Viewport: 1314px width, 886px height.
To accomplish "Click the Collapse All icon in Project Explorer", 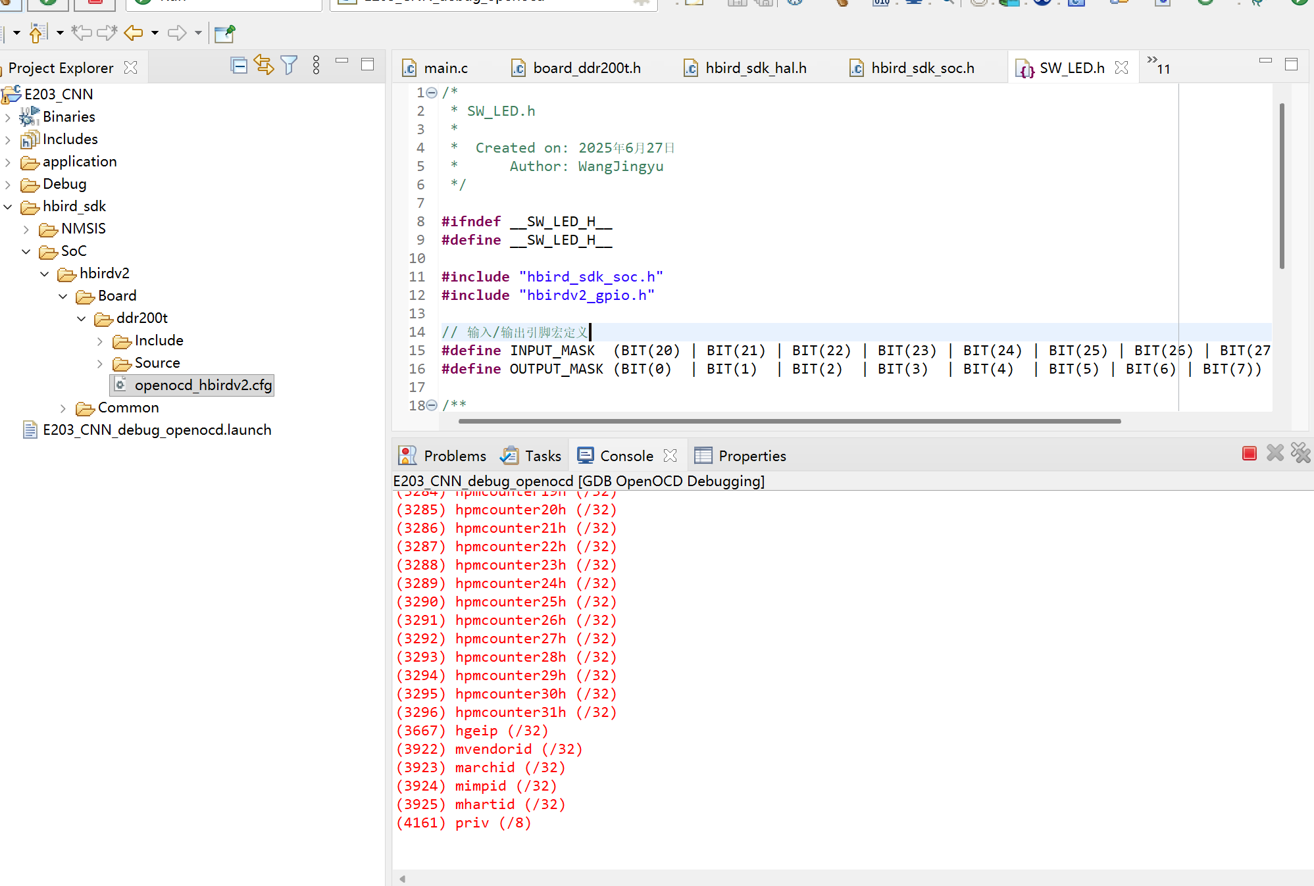I will (239, 65).
